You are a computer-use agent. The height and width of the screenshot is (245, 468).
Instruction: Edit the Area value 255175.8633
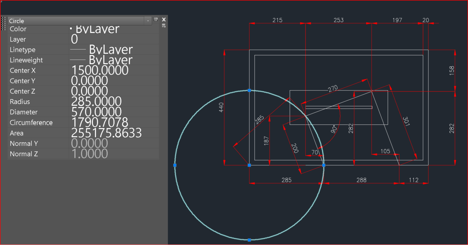coord(106,133)
